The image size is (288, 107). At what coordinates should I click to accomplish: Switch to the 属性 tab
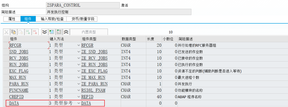(12, 19)
